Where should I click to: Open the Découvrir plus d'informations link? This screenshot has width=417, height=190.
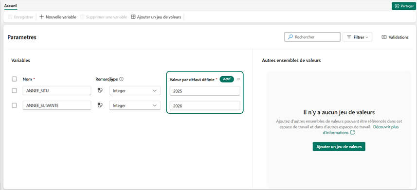[361, 130]
